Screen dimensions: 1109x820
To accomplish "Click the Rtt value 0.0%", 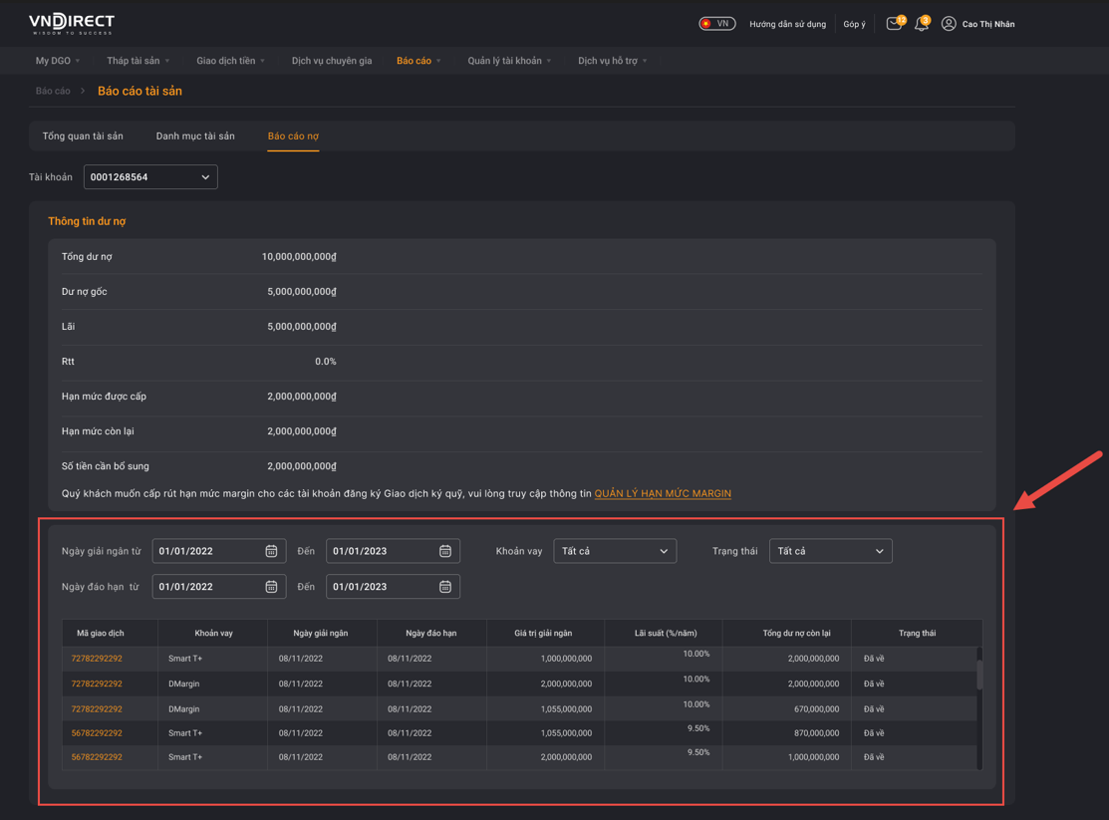I will (326, 362).
